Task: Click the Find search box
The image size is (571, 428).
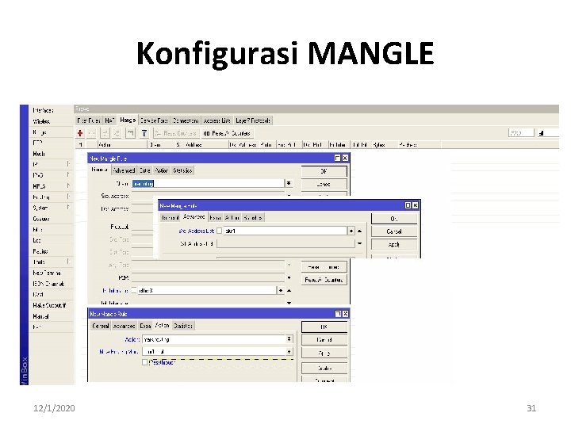Action: coord(521,133)
